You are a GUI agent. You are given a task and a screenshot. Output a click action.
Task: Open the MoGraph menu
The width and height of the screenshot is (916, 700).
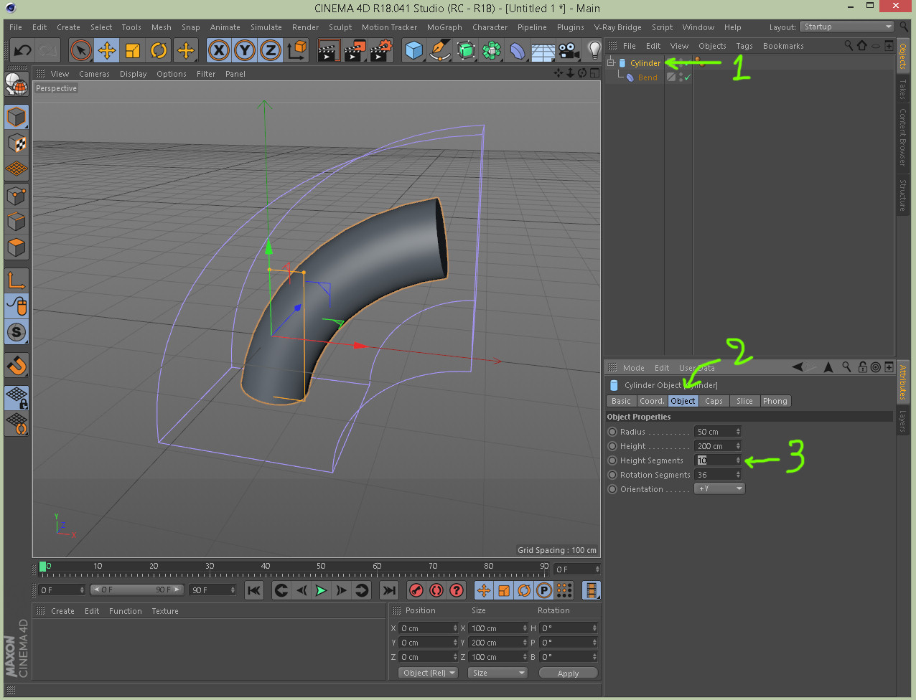point(444,27)
